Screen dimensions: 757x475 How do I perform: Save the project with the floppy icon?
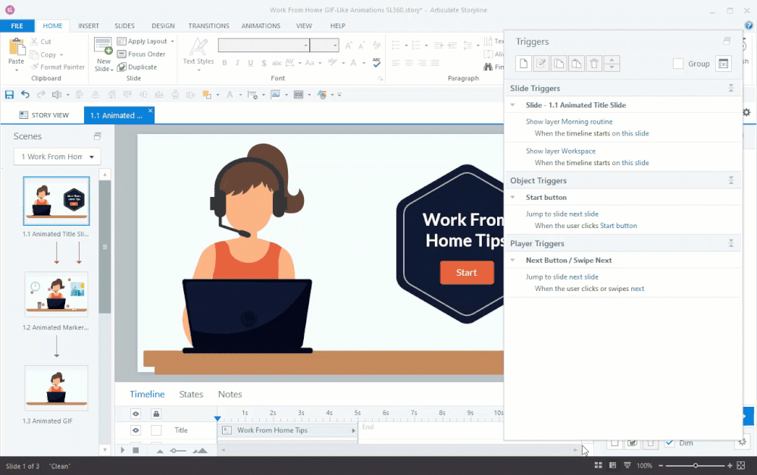coord(9,95)
